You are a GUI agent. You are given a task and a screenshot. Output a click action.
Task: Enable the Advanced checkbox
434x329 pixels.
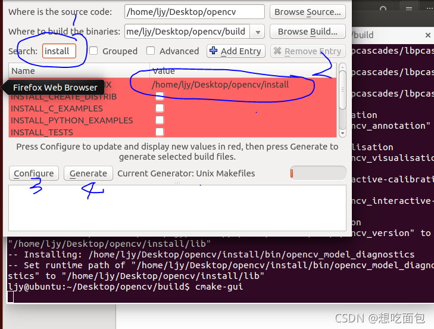tap(151, 51)
